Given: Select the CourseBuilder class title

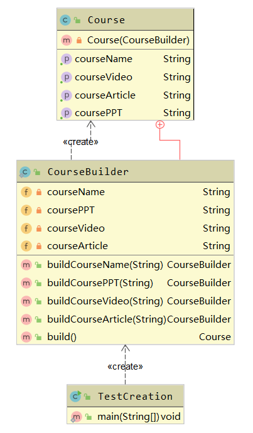Looking at the screenshot, I should point(88,172).
